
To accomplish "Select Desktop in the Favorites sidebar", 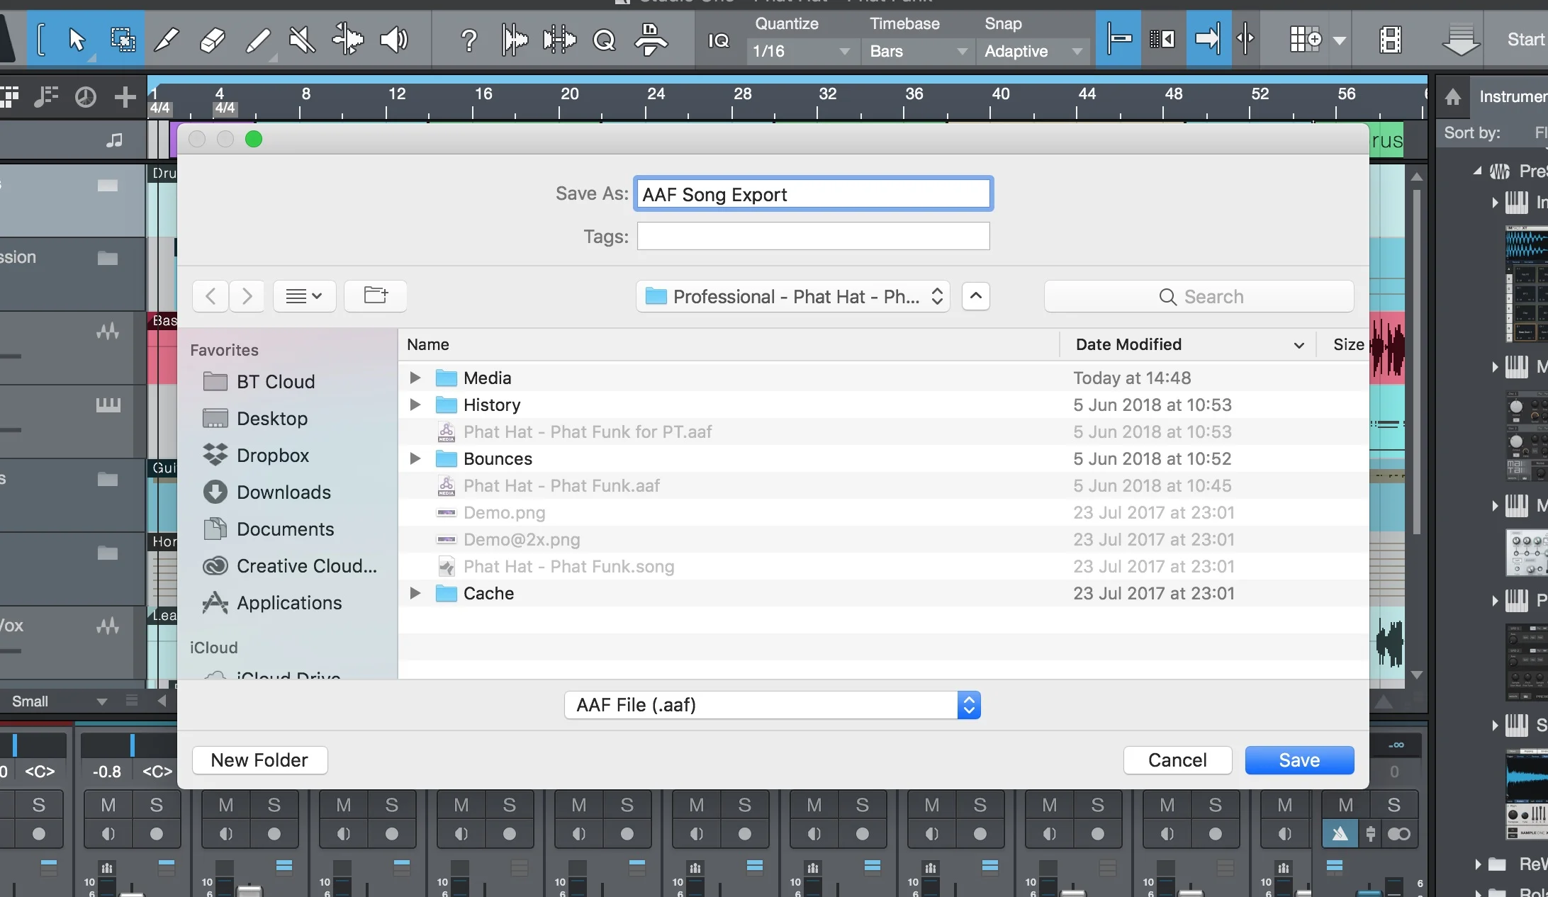I will coord(271,419).
